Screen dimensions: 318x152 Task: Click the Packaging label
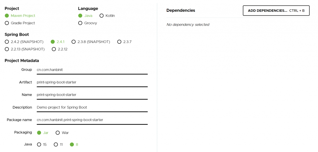coord(23,132)
